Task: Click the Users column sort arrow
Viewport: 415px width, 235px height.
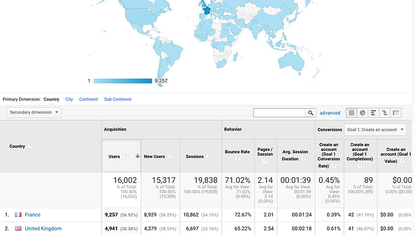Action: tap(137, 156)
